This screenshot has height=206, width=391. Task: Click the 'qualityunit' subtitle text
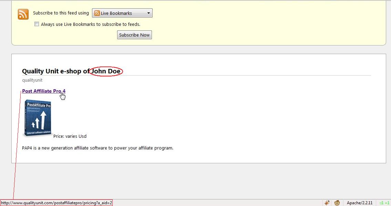click(32, 80)
